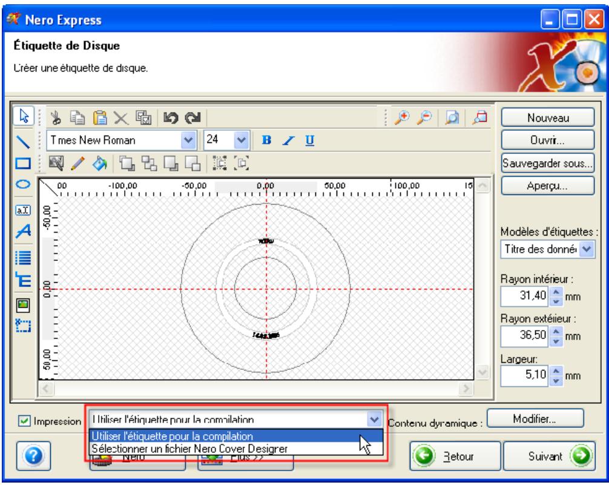Viewport: 609px width, 485px height.
Task: Cut with the scissors icon
Action: [x=56, y=117]
